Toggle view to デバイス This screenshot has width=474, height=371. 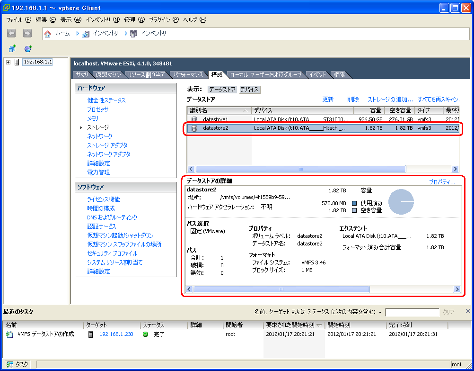[249, 90]
